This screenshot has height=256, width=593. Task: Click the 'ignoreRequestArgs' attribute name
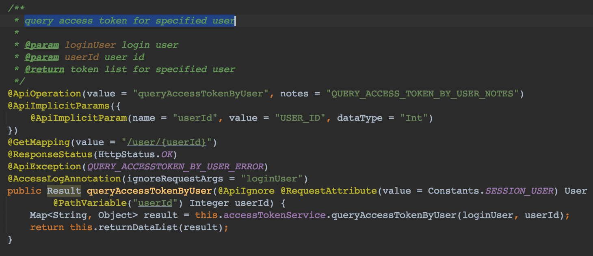click(x=175, y=179)
